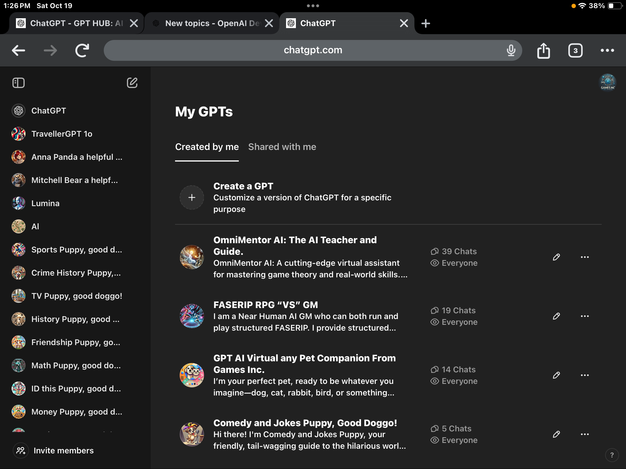Collapse the ChatGPT sidebar panel
Screen dimensions: 626x469
click(x=19, y=83)
